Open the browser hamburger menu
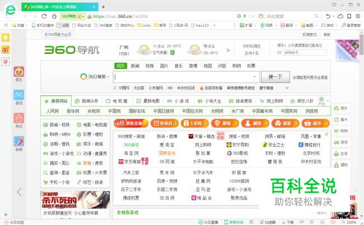 pos(358,16)
